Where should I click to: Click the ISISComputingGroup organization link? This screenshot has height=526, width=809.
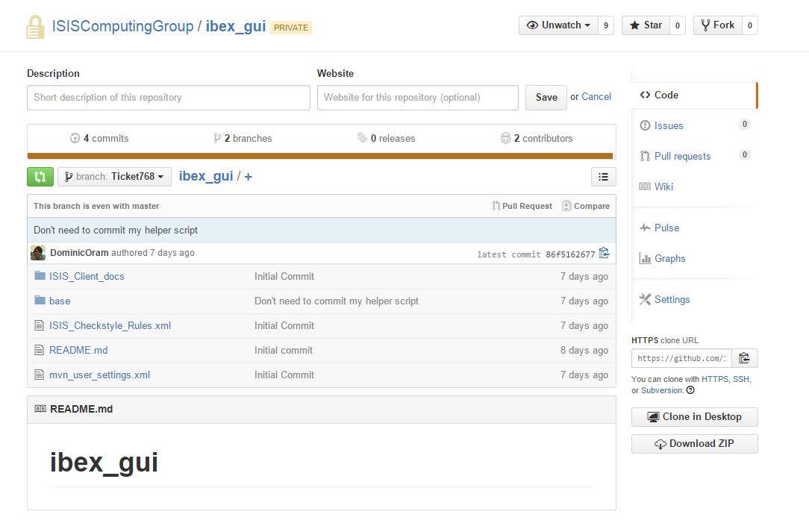123,26
